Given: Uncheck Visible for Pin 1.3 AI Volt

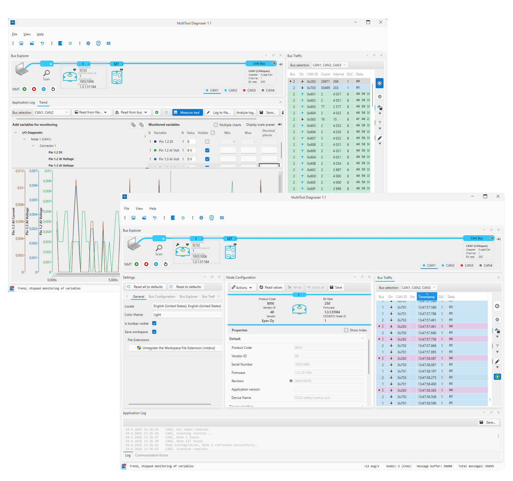Looking at the screenshot, I should pyautogui.click(x=207, y=159).
